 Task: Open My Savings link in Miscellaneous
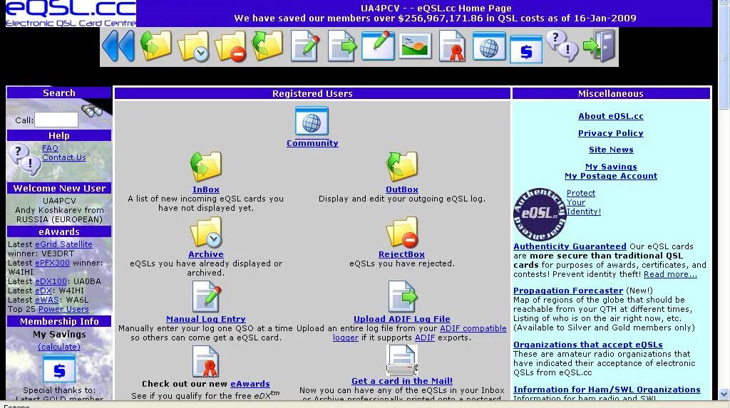click(x=611, y=167)
